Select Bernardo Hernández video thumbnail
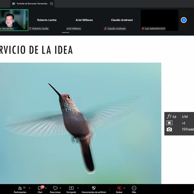The height and width of the screenshot is (194, 194). (x=14, y=20)
